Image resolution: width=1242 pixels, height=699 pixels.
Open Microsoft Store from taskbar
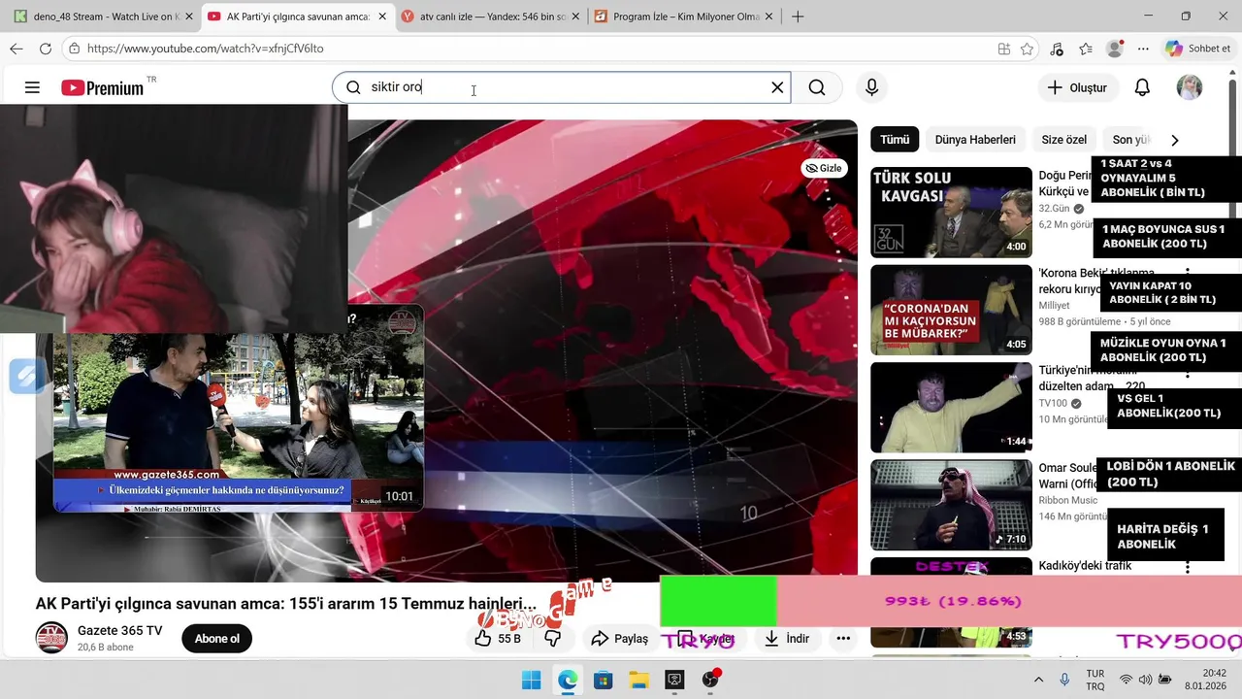604,680
